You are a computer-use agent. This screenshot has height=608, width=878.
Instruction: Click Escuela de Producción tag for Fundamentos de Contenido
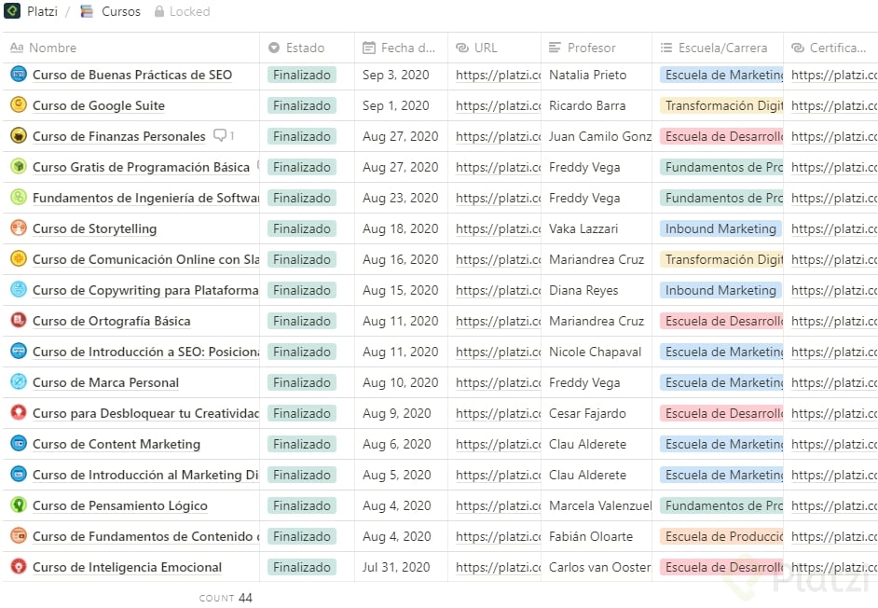(x=721, y=536)
